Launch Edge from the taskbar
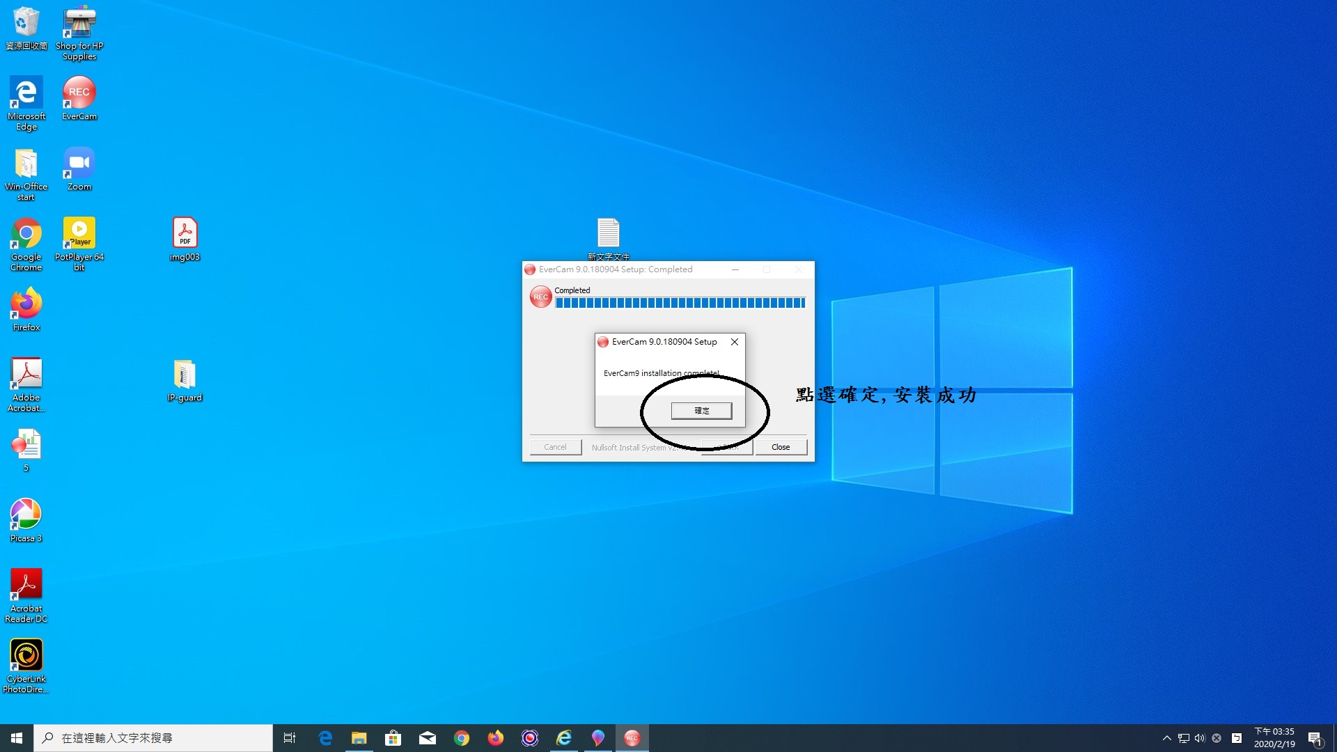 325,738
